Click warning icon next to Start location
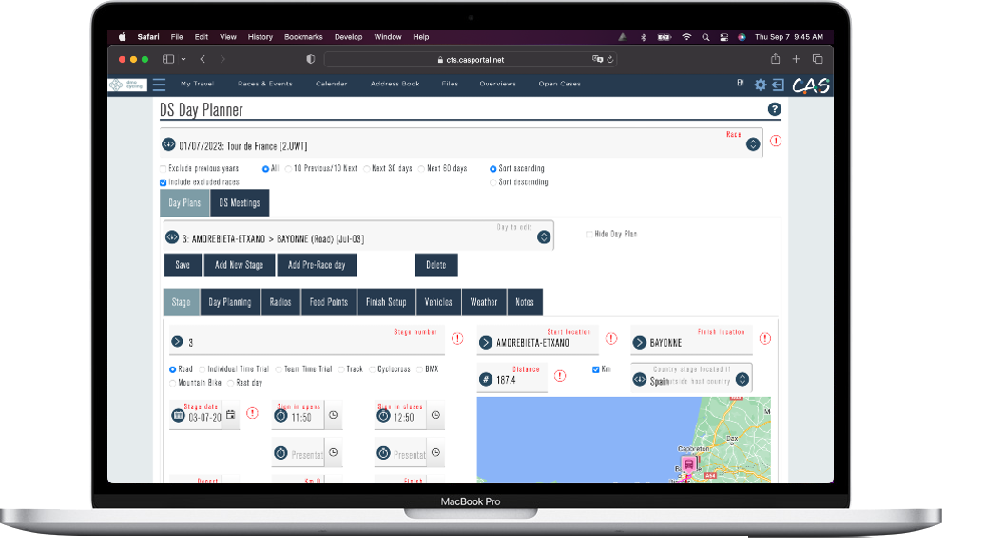Viewport: 1003px width, 548px height. pos(611,338)
